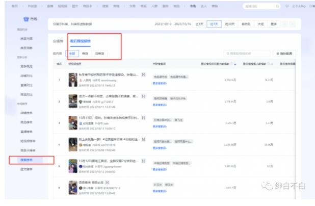Open the date range picker 2023/10/10 - 2023/10/16
Image resolution: width=315 pixels, height=206 pixels.
tap(173, 24)
